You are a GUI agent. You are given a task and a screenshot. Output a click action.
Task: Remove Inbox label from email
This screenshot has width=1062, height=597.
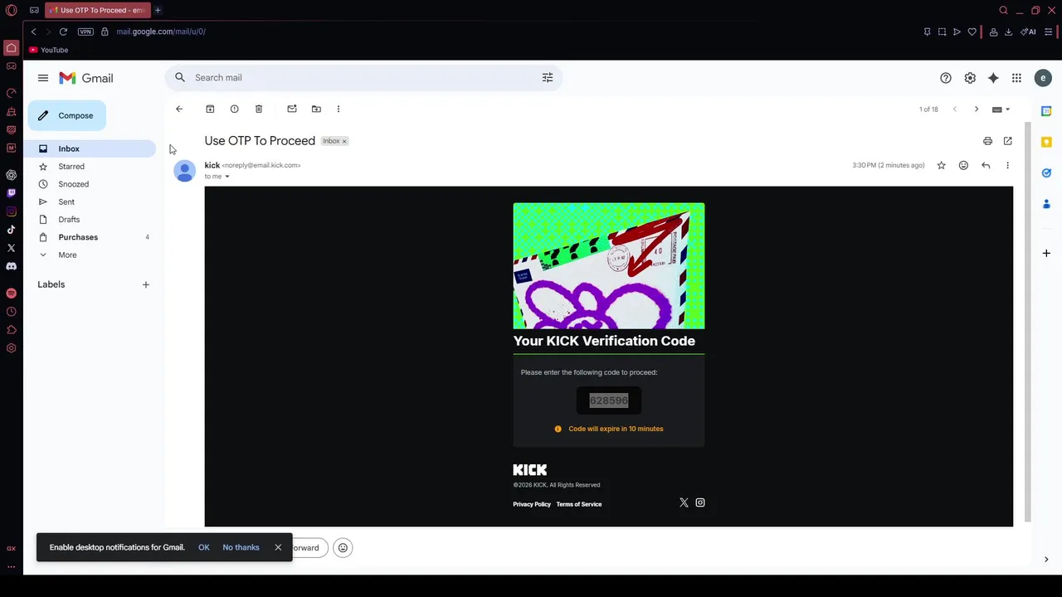(344, 142)
